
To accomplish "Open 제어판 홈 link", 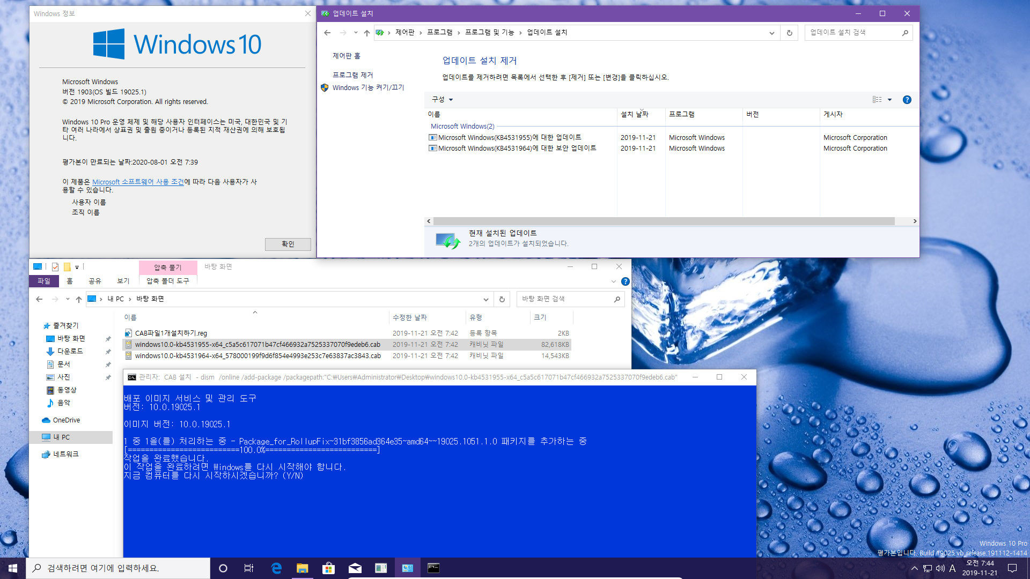I will (347, 56).
